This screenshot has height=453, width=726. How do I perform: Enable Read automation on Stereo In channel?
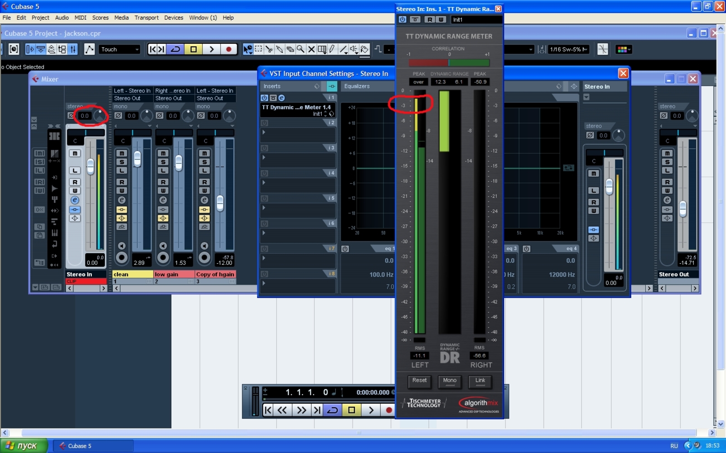(x=75, y=182)
